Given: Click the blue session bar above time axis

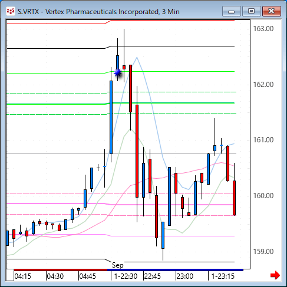Looking at the screenshot, I should pyautogui.click(x=175, y=270).
